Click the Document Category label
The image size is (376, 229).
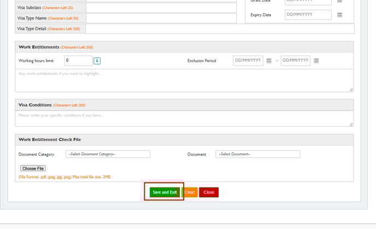pyautogui.click(x=36, y=154)
